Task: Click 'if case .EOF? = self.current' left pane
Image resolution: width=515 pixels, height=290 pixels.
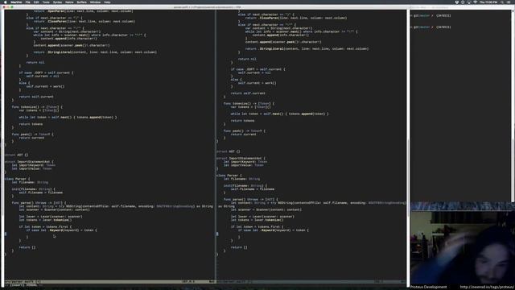Action: pos(47,72)
